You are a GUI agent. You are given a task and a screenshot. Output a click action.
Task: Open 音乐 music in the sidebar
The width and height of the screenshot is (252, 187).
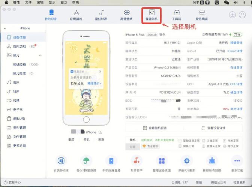coord(13,83)
